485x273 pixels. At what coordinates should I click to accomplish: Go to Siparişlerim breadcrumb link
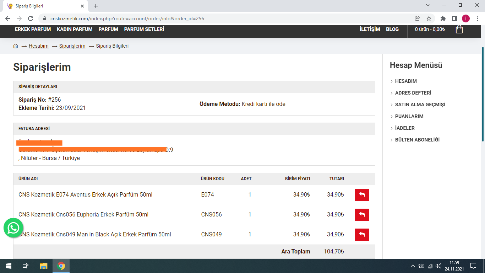[x=72, y=46]
